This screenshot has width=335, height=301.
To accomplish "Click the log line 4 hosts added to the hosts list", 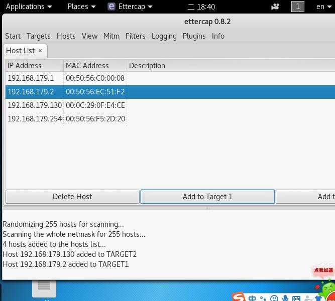I will click(x=54, y=244).
